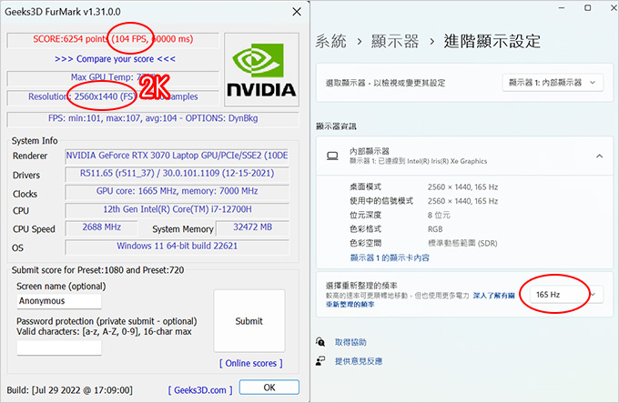
Task: Click the 位元深度 value 8 位元
Action: 439,215
